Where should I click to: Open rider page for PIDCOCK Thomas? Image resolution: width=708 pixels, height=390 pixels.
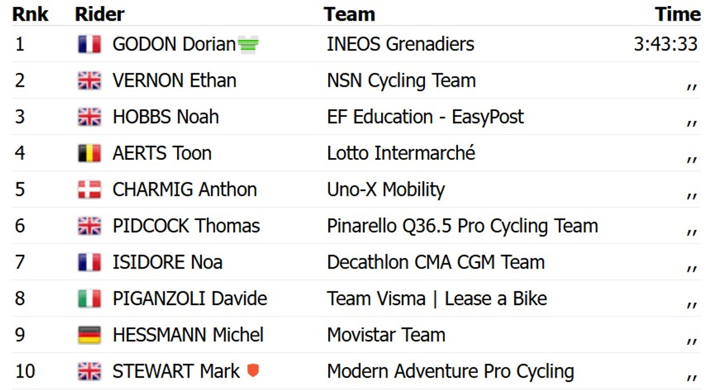(x=186, y=226)
